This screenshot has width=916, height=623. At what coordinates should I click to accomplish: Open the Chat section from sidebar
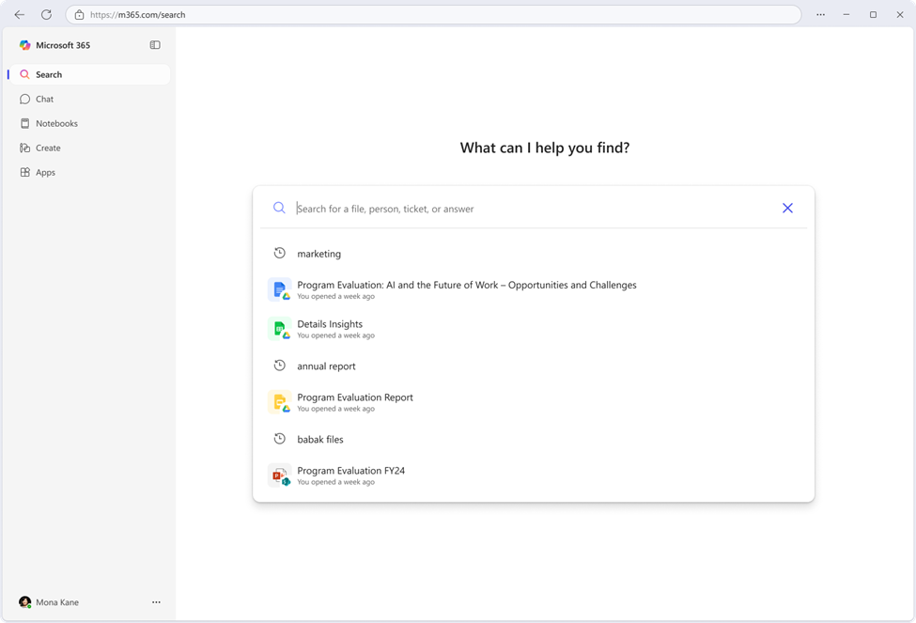[x=43, y=99]
